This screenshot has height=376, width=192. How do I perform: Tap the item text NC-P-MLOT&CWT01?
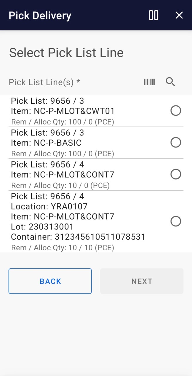pos(63,111)
